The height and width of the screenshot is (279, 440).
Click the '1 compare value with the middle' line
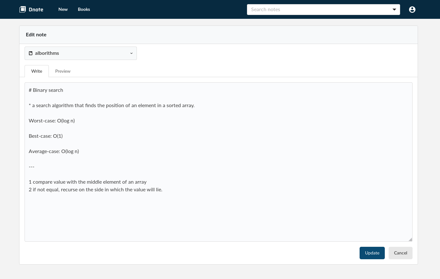(88, 182)
